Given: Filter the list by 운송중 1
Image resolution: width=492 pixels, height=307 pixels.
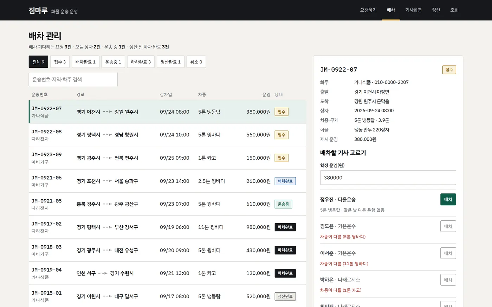Looking at the screenshot, I should coord(113,62).
